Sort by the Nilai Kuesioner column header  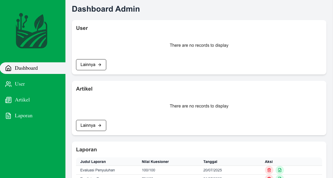pos(155,162)
